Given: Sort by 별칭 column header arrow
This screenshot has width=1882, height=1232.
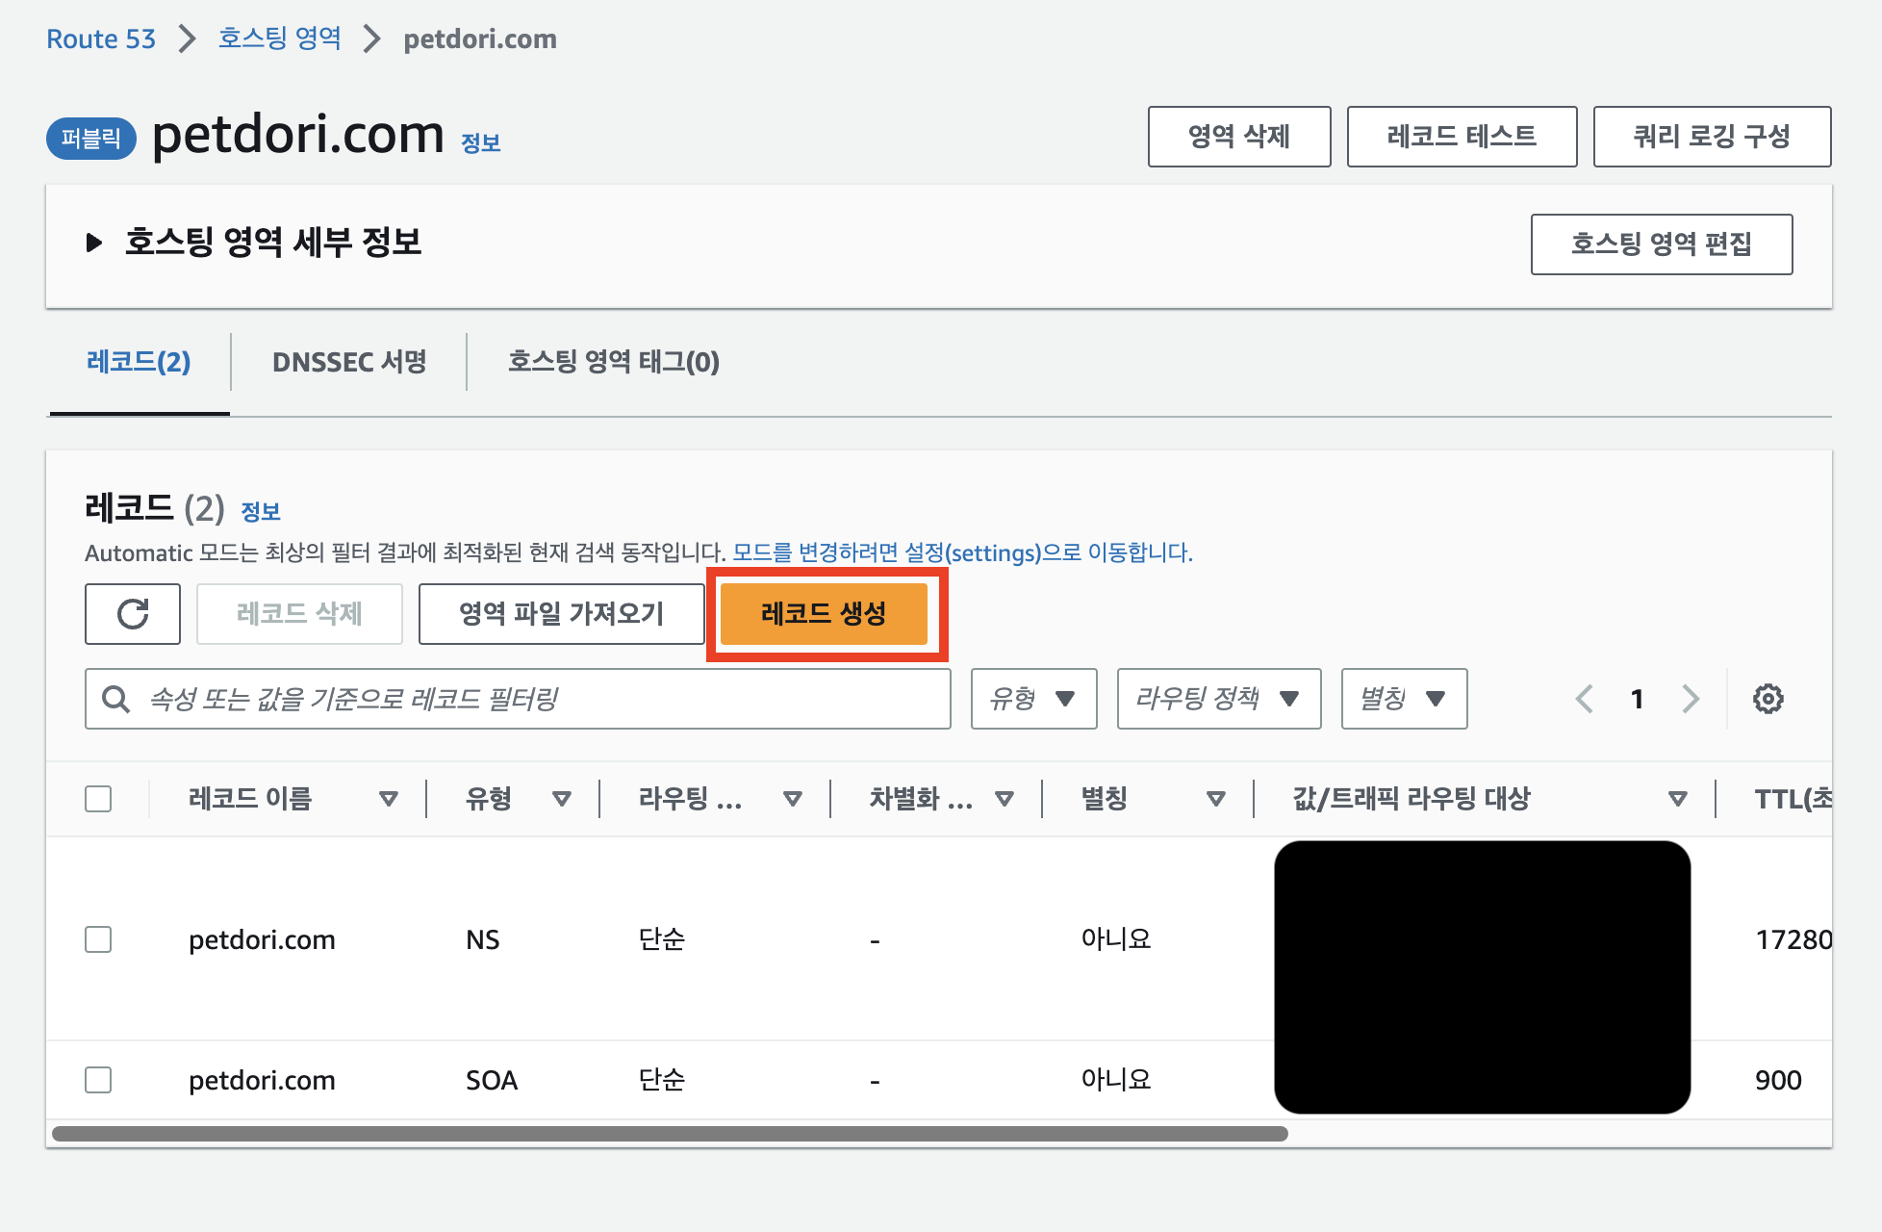Looking at the screenshot, I should click(1216, 799).
